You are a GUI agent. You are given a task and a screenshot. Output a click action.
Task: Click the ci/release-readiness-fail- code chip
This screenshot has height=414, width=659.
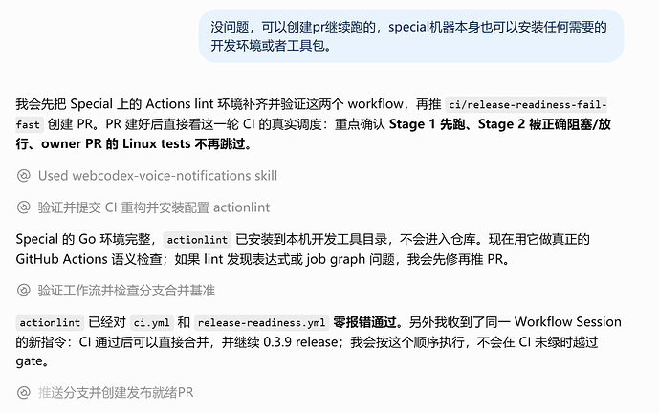click(527, 104)
